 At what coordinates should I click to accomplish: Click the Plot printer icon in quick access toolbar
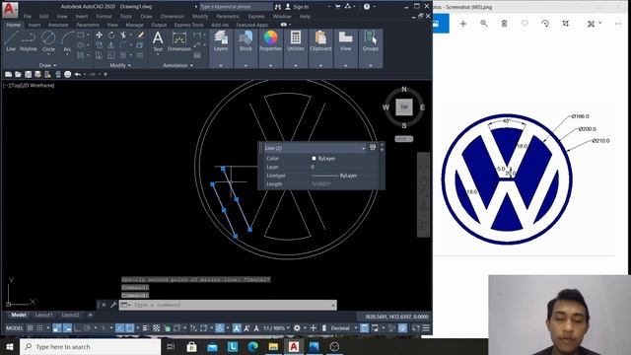[68, 75]
